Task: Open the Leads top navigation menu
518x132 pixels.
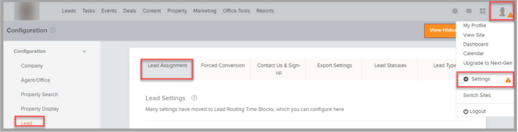Action: (69, 11)
